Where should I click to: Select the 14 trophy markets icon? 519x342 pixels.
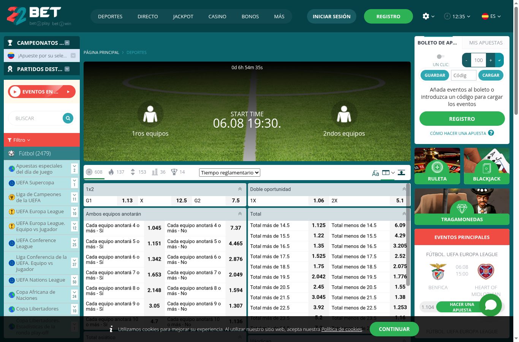click(174, 172)
